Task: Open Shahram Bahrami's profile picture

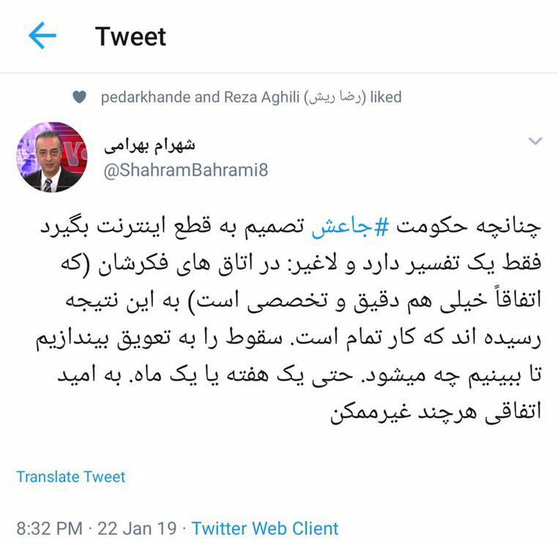Action: click(51, 157)
